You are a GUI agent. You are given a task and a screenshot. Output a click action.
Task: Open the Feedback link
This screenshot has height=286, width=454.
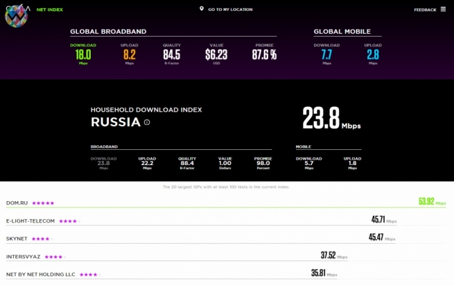[x=425, y=10]
